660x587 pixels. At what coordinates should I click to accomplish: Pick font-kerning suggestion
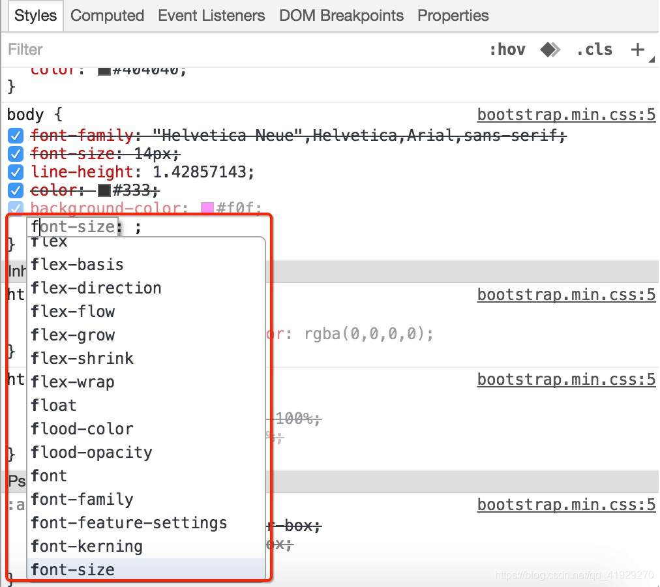pos(146,547)
